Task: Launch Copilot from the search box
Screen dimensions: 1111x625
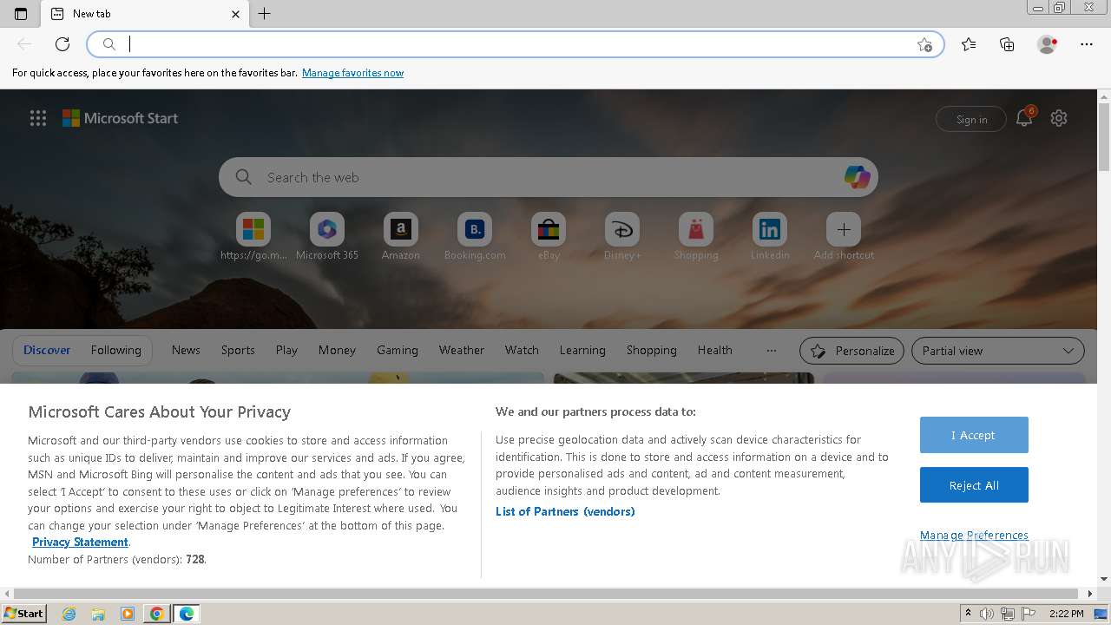Action: [857, 177]
